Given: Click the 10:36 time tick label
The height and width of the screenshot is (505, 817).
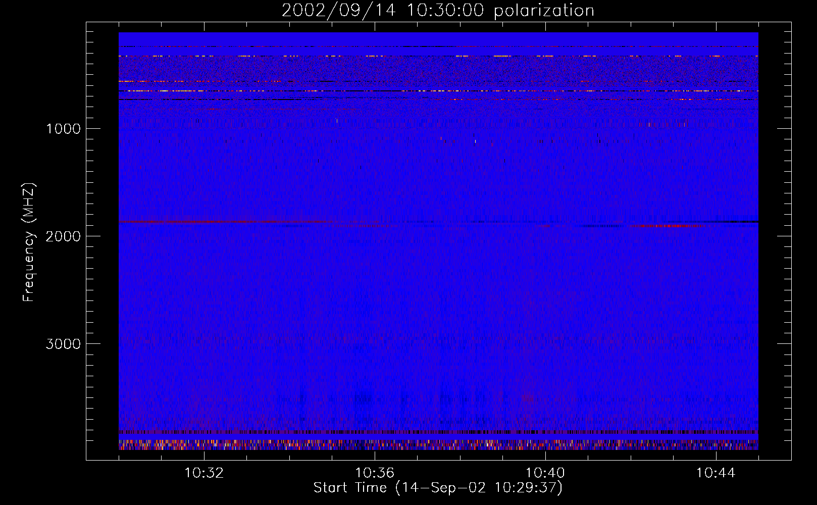Looking at the screenshot, I should pyautogui.click(x=375, y=473).
